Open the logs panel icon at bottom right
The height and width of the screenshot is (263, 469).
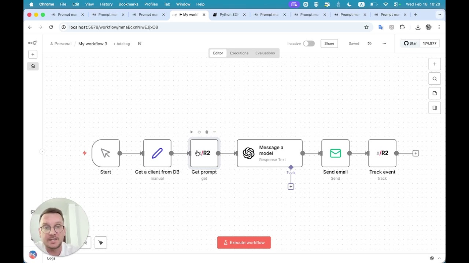coord(432,258)
